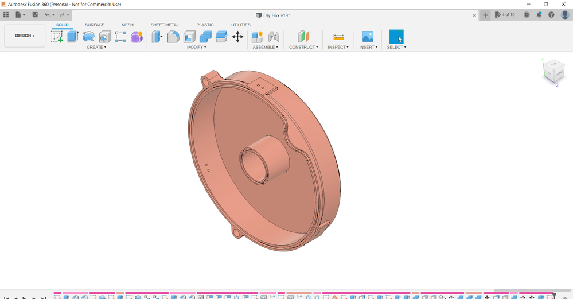This screenshot has height=299, width=573.
Task: Open the data panel grid icon
Action: [x=6, y=15]
